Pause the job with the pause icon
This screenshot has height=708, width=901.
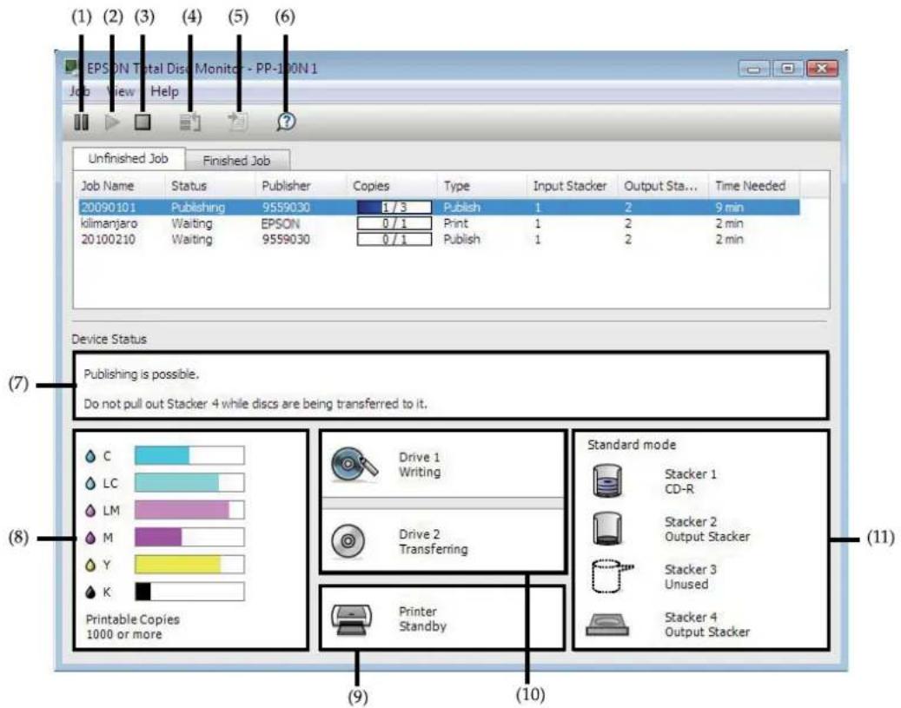(82, 122)
